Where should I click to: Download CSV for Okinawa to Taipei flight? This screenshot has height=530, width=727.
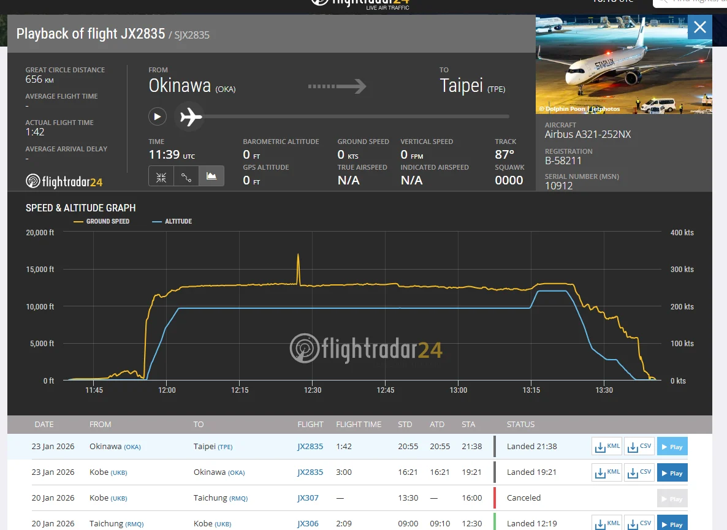(x=639, y=447)
